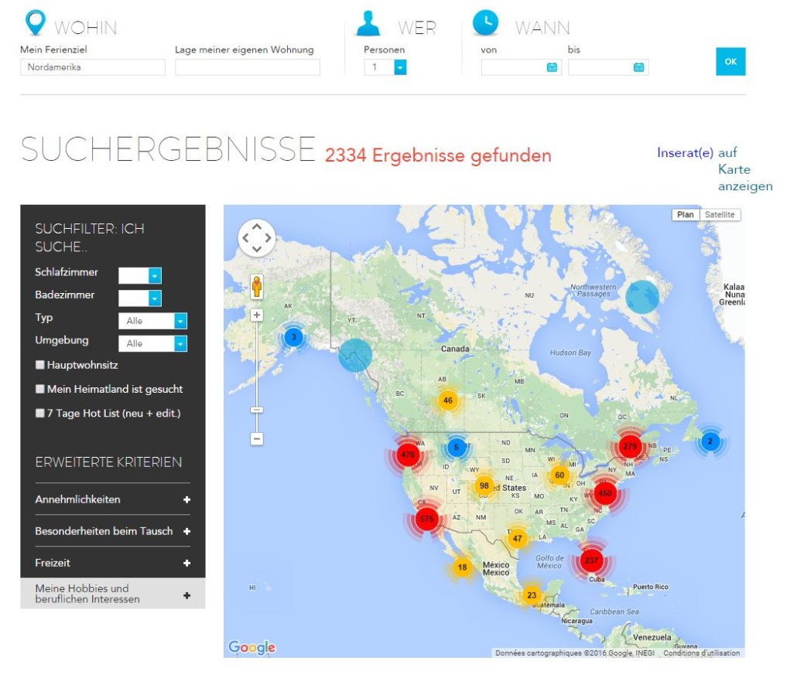Zoom out the map with minus button

coord(257,438)
